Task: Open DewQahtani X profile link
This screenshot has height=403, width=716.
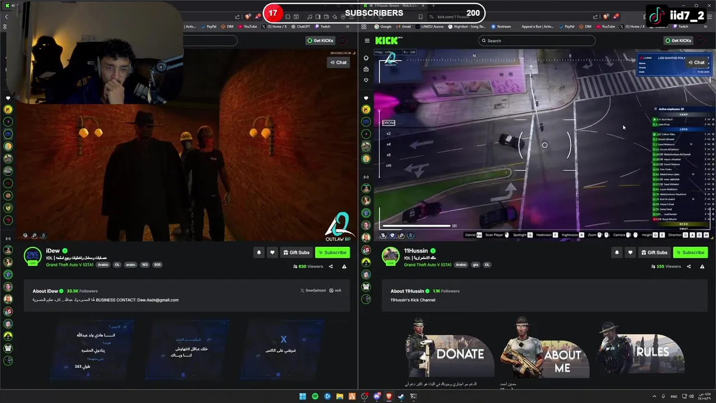Action: click(x=313, y=290)
